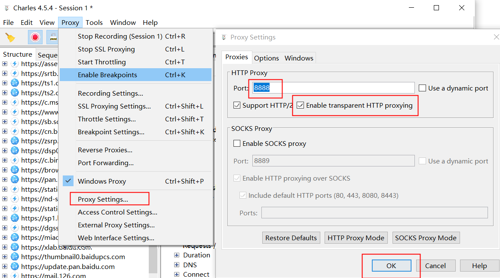Click Restore Defaults button
This screenshot has width=500, height=278.
click(291, 238)
